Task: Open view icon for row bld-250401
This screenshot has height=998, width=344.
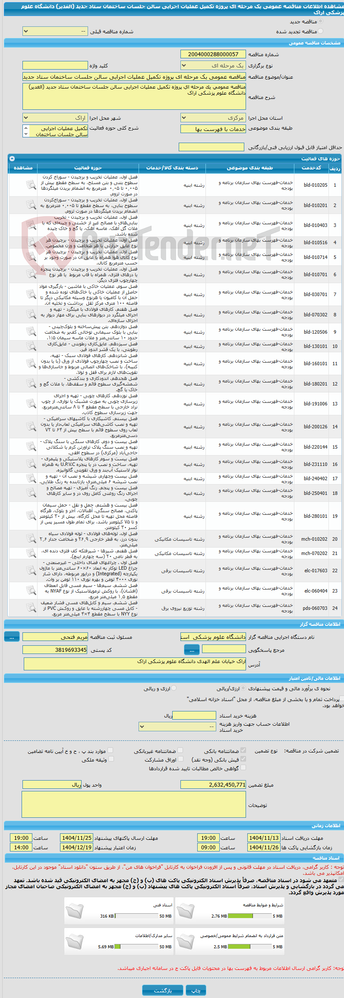Action: [x=31, y=493]
